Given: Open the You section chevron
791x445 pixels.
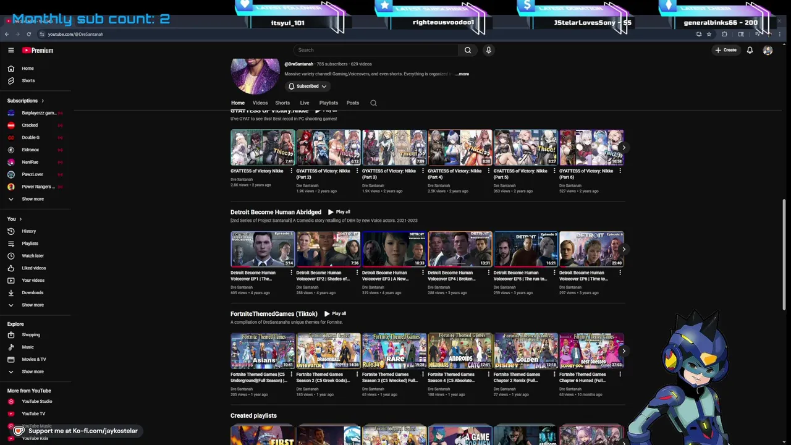Looking at the screenshot, I should point(20,219).
